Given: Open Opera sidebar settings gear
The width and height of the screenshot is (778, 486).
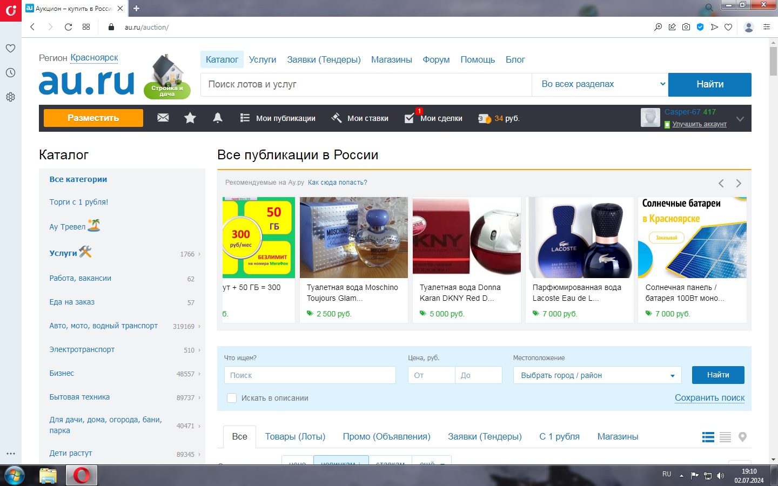Looking at the screenshot, I should [10, 97].
